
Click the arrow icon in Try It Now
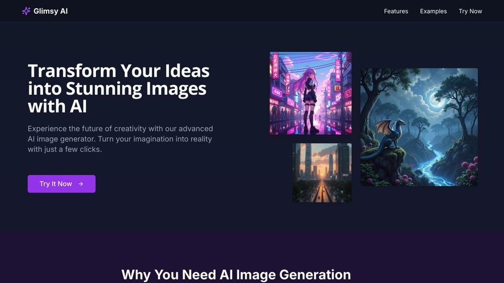[x=81, y=184]
